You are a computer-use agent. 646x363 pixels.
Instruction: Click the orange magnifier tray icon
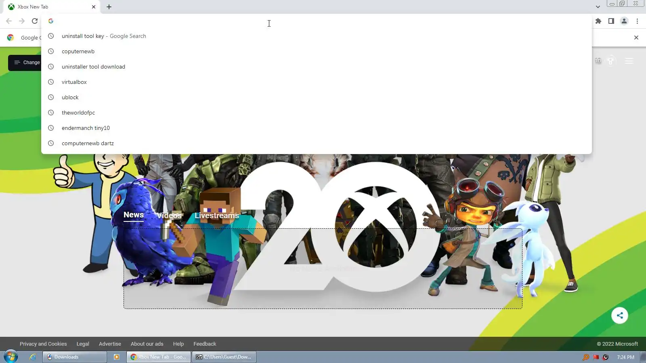point(586,357)
